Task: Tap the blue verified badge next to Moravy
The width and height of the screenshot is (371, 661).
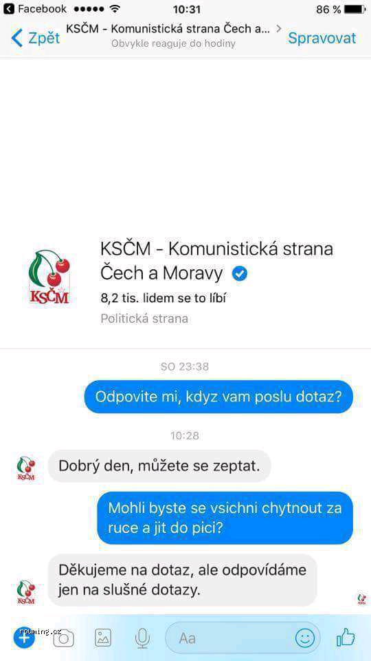Action: pyautogui.click(x=240, y=274)
